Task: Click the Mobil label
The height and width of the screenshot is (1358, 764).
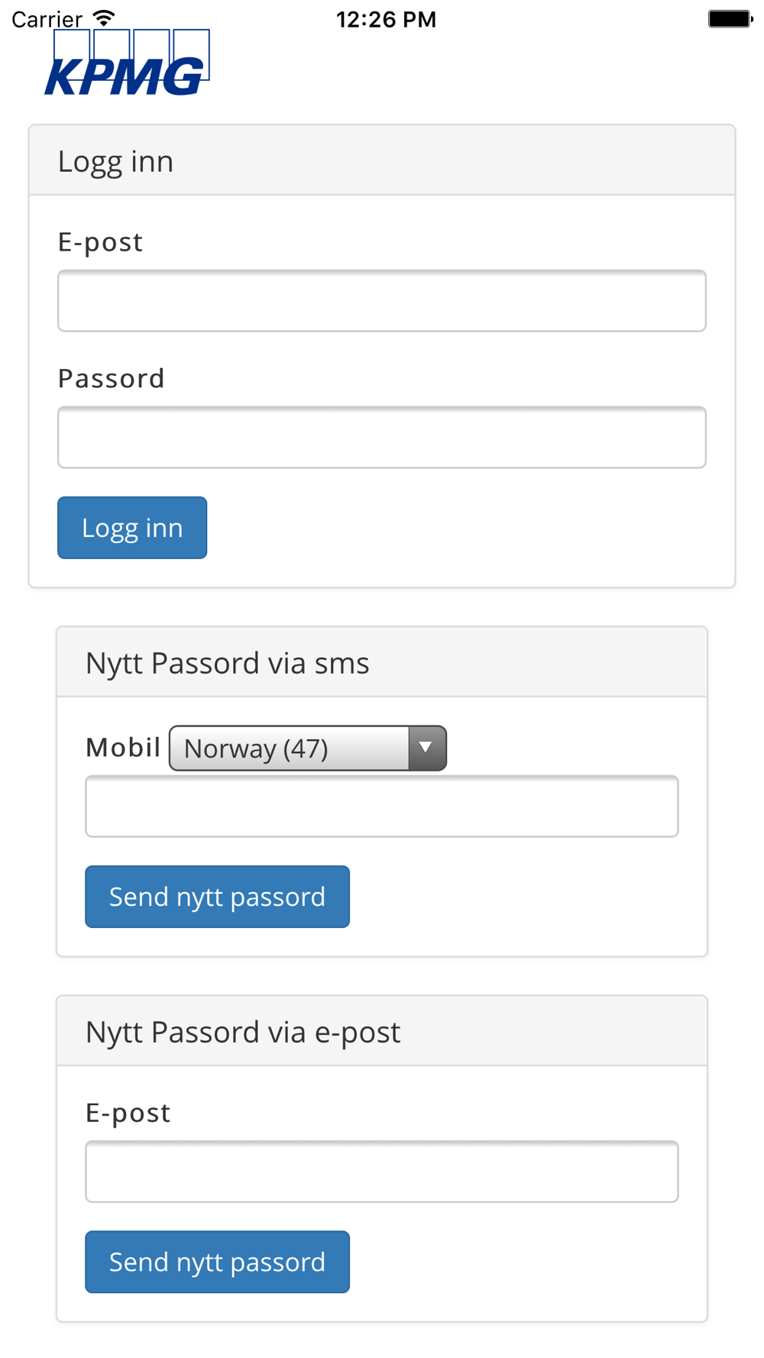Action: (123, 747)
